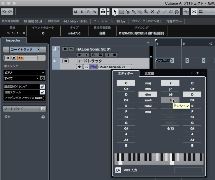
Task: Select the Mute X tool
Action: (152, 12)
